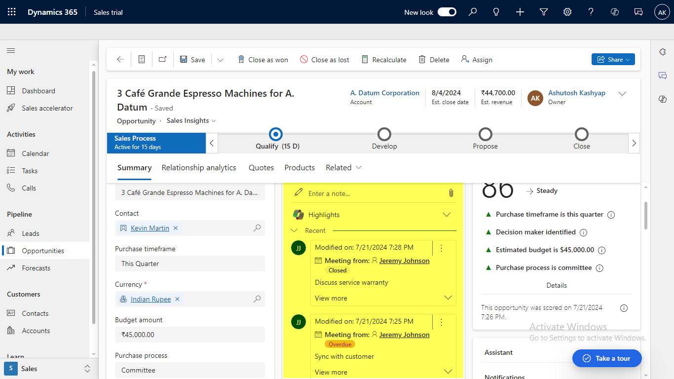Select the Propose stage circle
Image resolution: width=674 pixels, height=379 pixels.
485,134
